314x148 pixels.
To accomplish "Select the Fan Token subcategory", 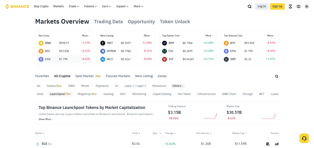I will [184, 94].
